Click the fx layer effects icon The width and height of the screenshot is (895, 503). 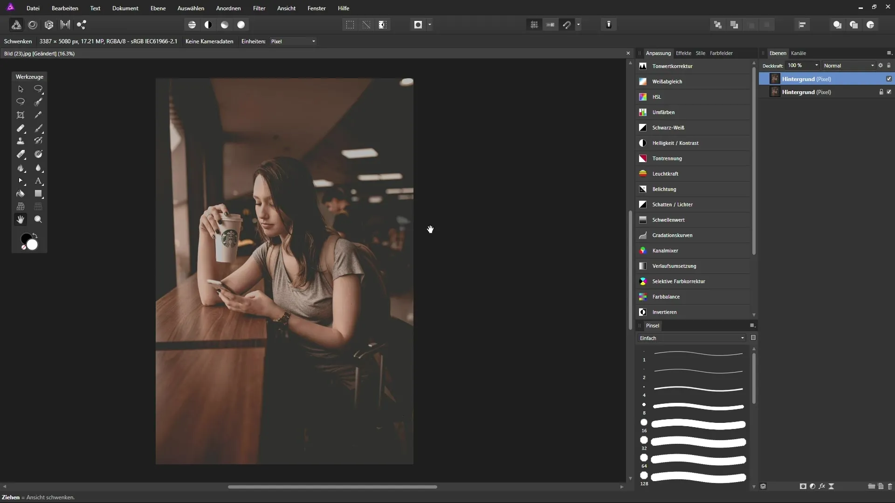[x=822, y=486]
